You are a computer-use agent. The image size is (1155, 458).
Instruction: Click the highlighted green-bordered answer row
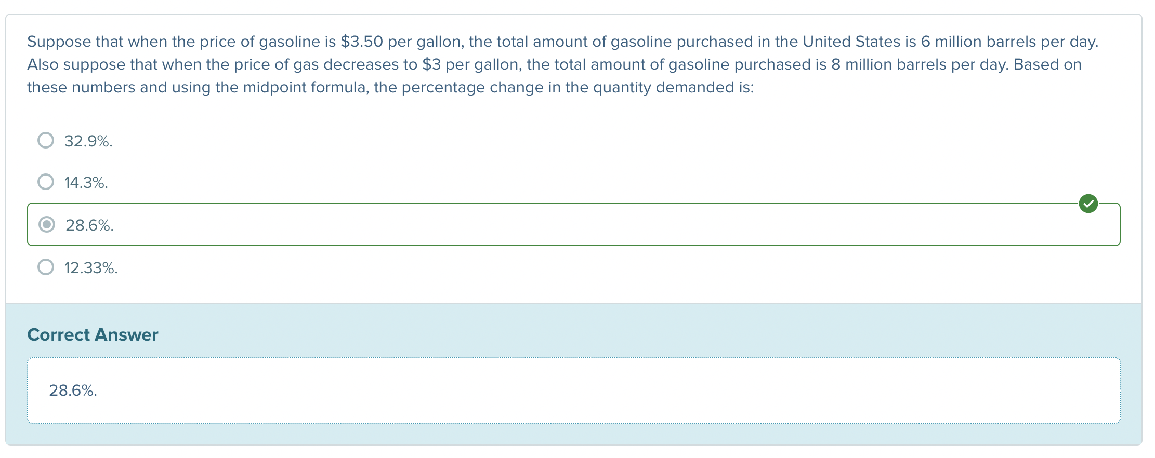pos(572,224)
